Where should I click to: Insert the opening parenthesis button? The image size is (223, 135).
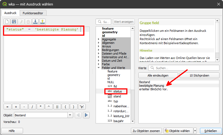coord(65,107)
